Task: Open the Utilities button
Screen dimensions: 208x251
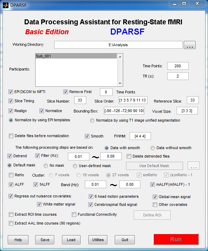Action: click(98, 240)
